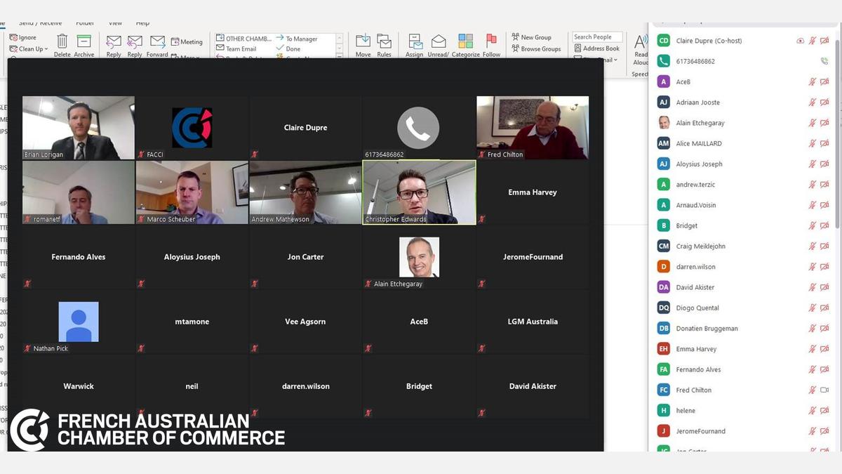Toggle Emma Harvey's camera-off icon in participants list
The width and height of the screenshot is (842, 474).
(x=824, y=349)
